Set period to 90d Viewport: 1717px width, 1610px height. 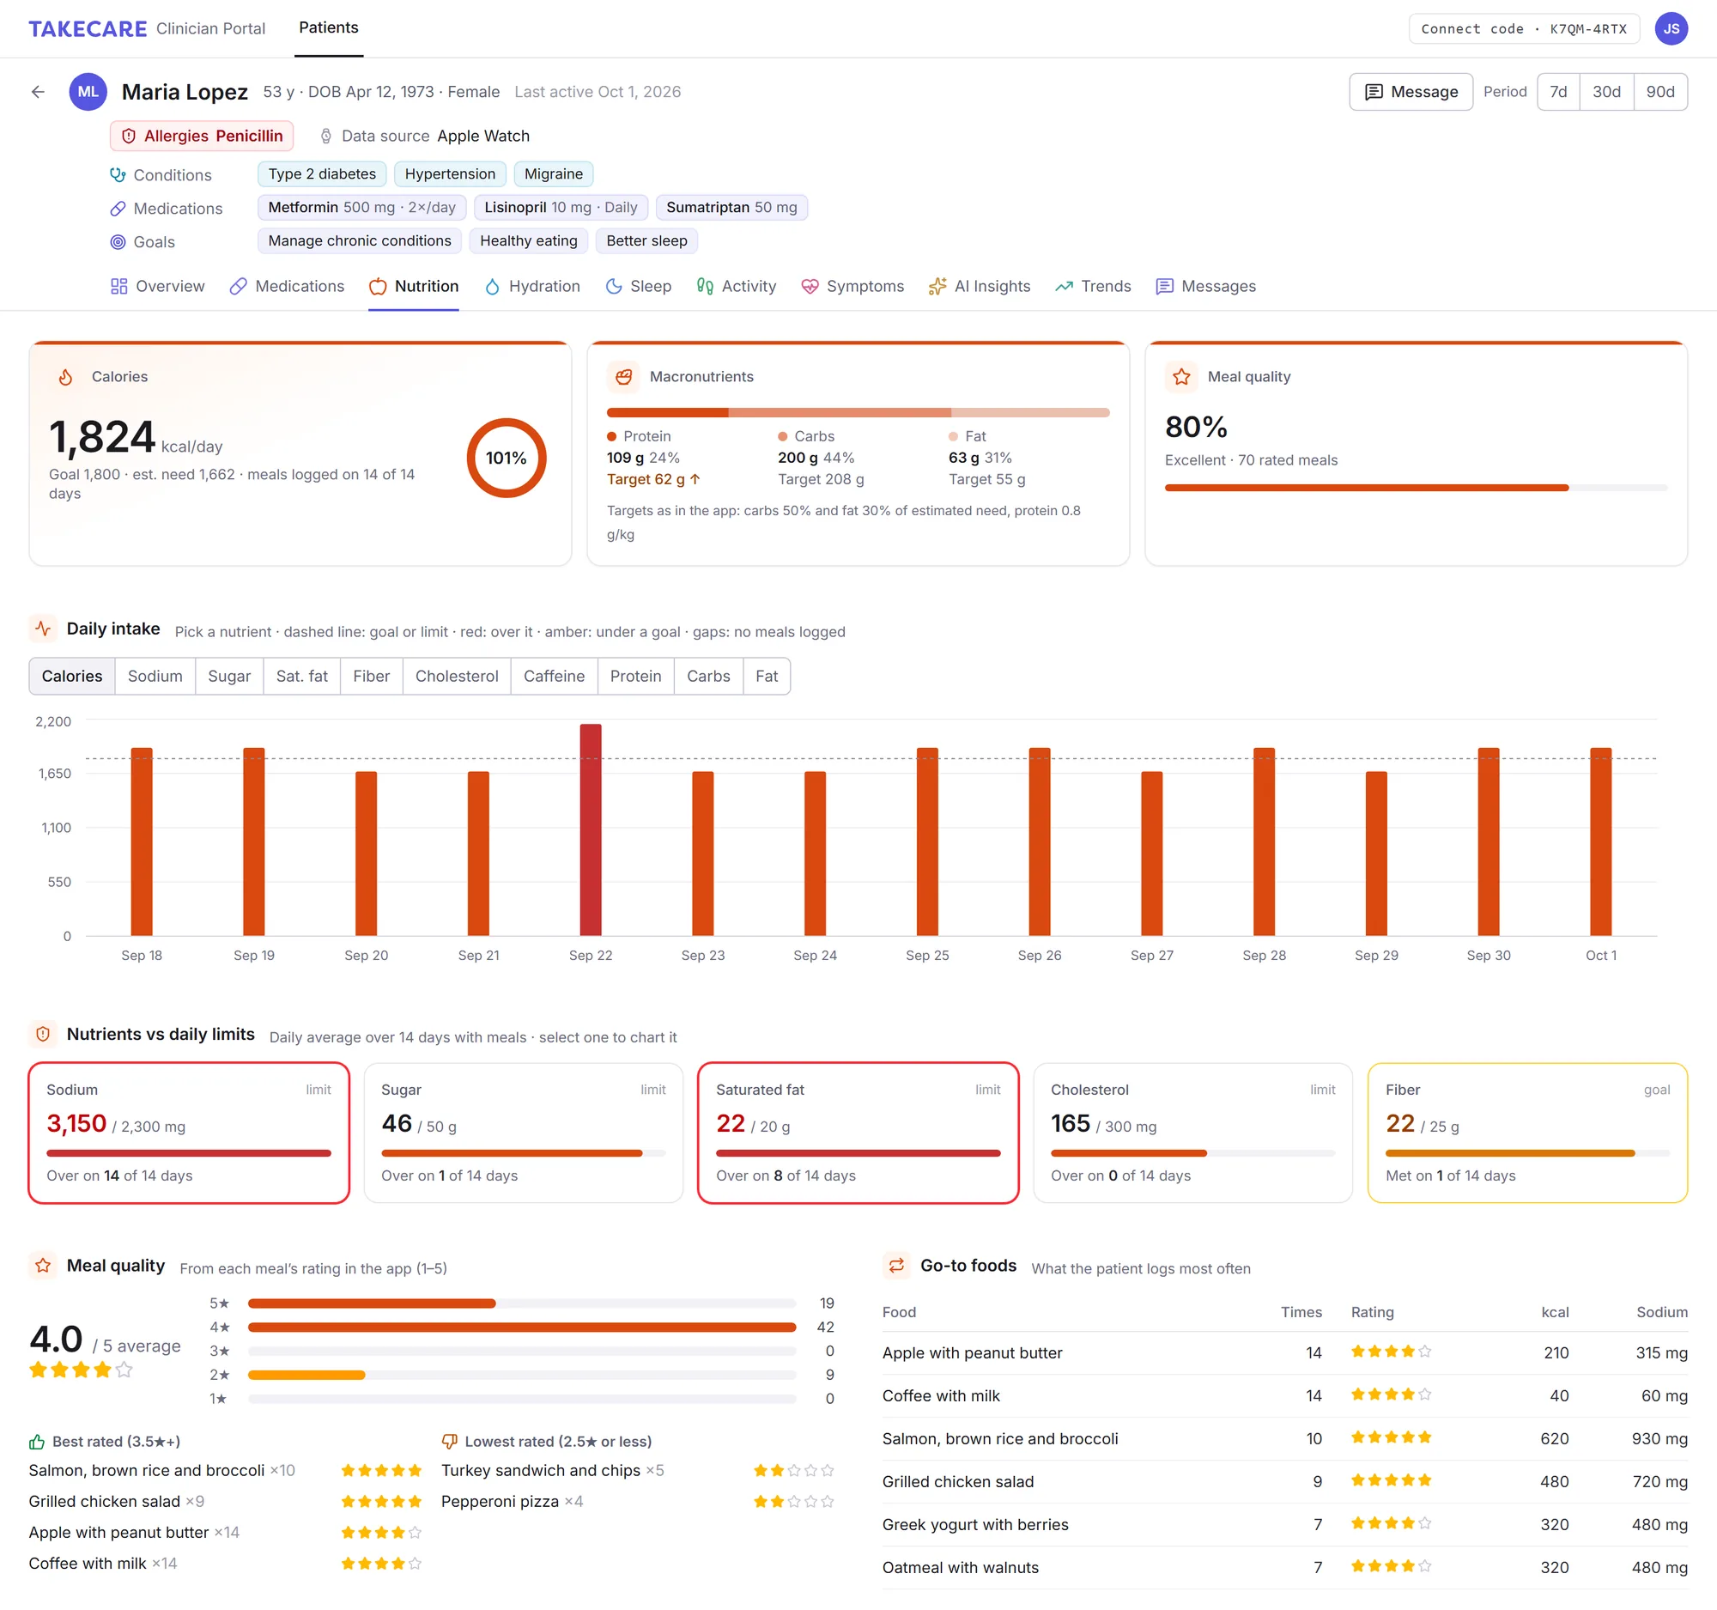click(x=1660, y=92)
